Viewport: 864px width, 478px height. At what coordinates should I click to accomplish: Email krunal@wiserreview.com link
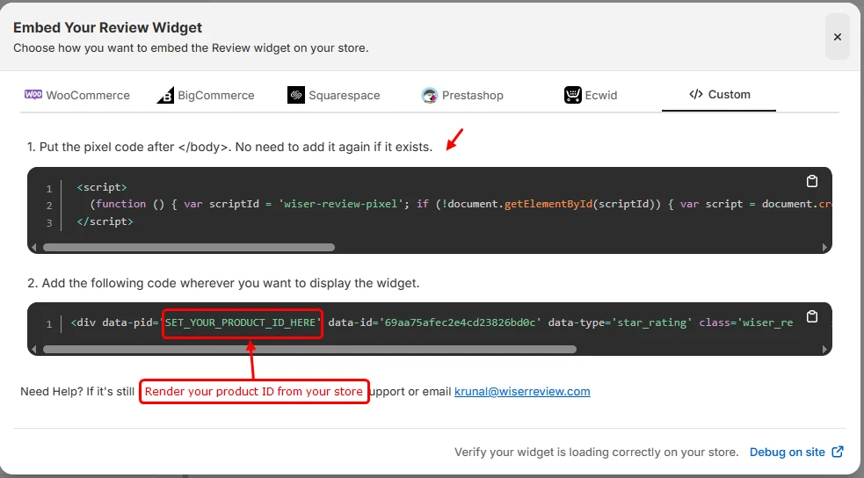click(522, 392)
